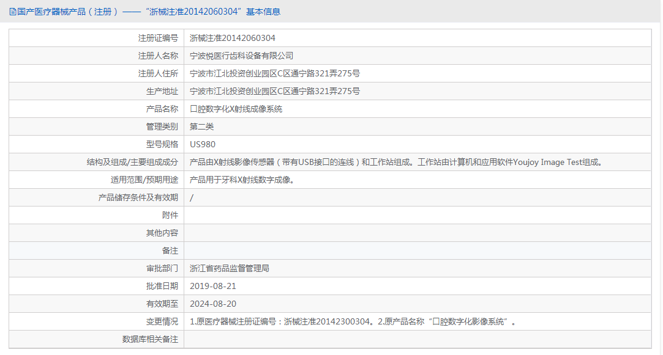Click the model specification US980

tap(203, 144)
